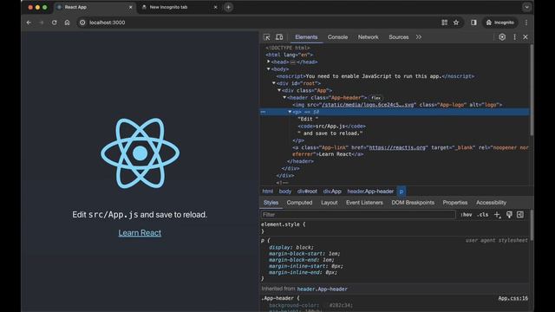
Task: Toggle the :hov element state button
Action: (467, 215)
